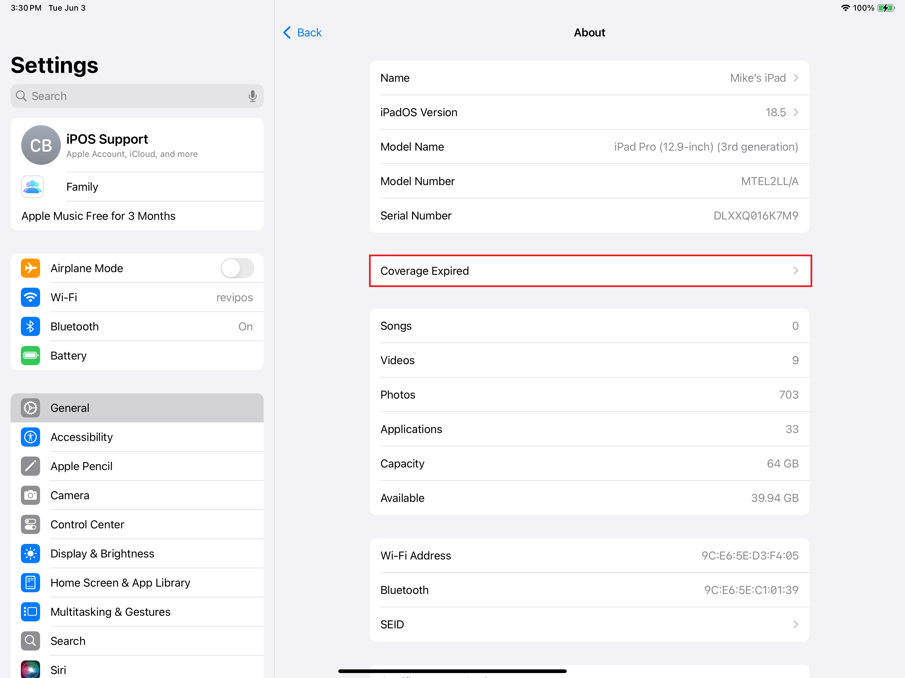Image resolution: width=905 pixels, height=678 pixels.
Task: Open Multitasking & Gestures settings
Action: pos(137,612)
